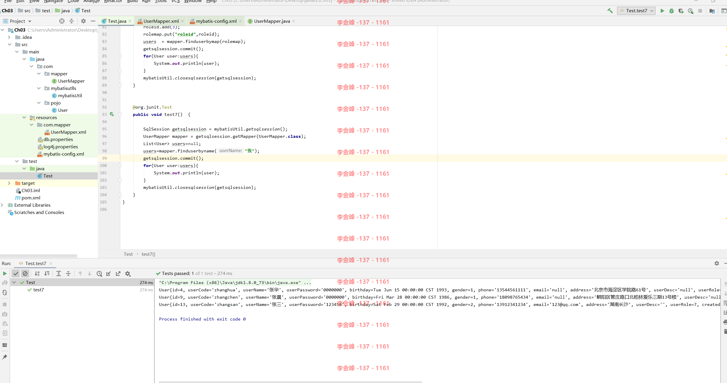The width and height of the screenshot is (727, 383).
Task: Collapse the mapper package
Action: click(39, 74)
